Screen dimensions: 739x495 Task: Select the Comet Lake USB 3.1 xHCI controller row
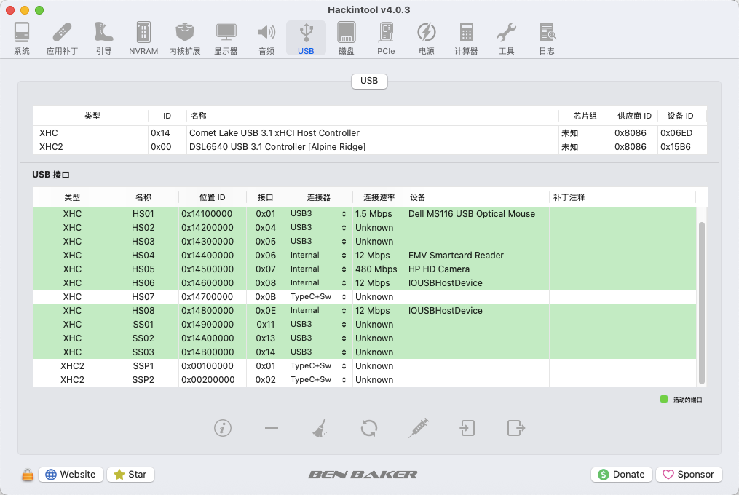(x=370, y=133)
